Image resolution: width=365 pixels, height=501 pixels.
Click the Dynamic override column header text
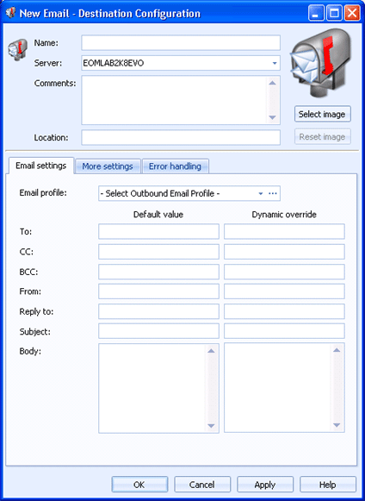[284, 215]
